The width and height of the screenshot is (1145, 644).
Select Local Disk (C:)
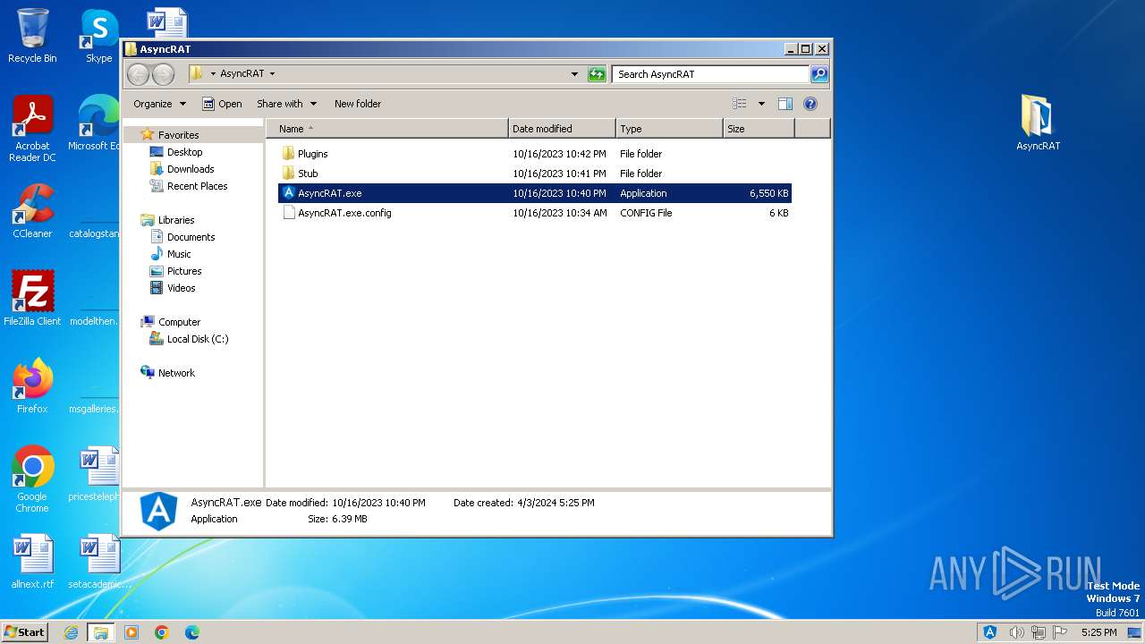pyautogui.click(x=198, y=339)
